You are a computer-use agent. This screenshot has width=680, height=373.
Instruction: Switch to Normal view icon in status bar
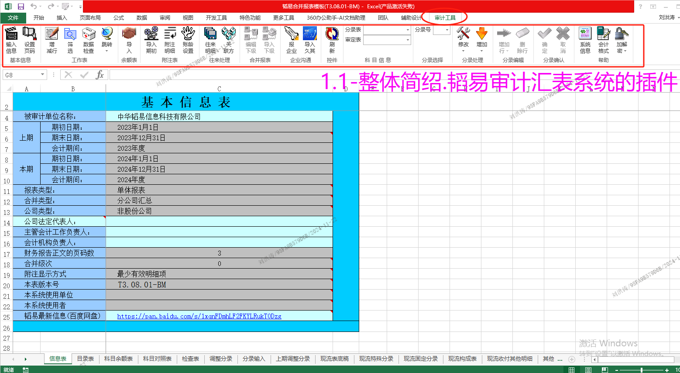[571, 370]
